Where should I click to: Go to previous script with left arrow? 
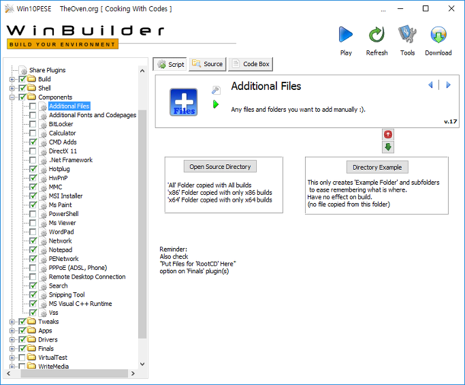[430, 85]
